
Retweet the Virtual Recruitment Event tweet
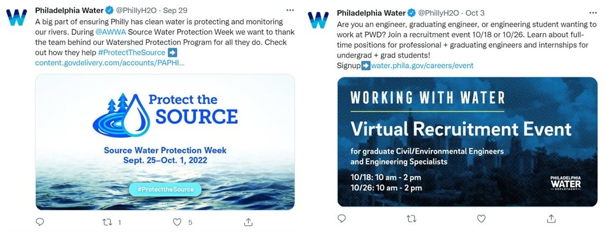tap(411, 218)
